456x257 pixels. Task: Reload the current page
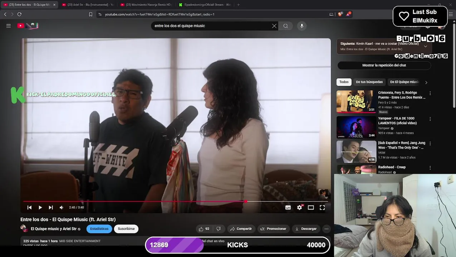coord(19,14)
